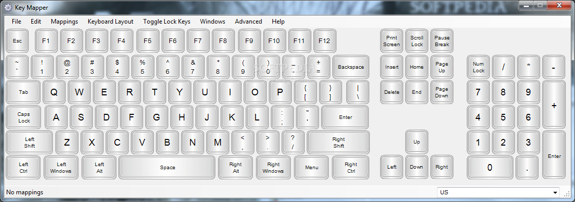Click the Left Shift key
Viewport: 575px width, 202px height.
(x=30, y=142)
